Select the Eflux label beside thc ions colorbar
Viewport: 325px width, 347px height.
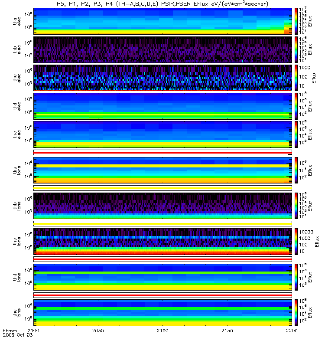coord(317,242)
